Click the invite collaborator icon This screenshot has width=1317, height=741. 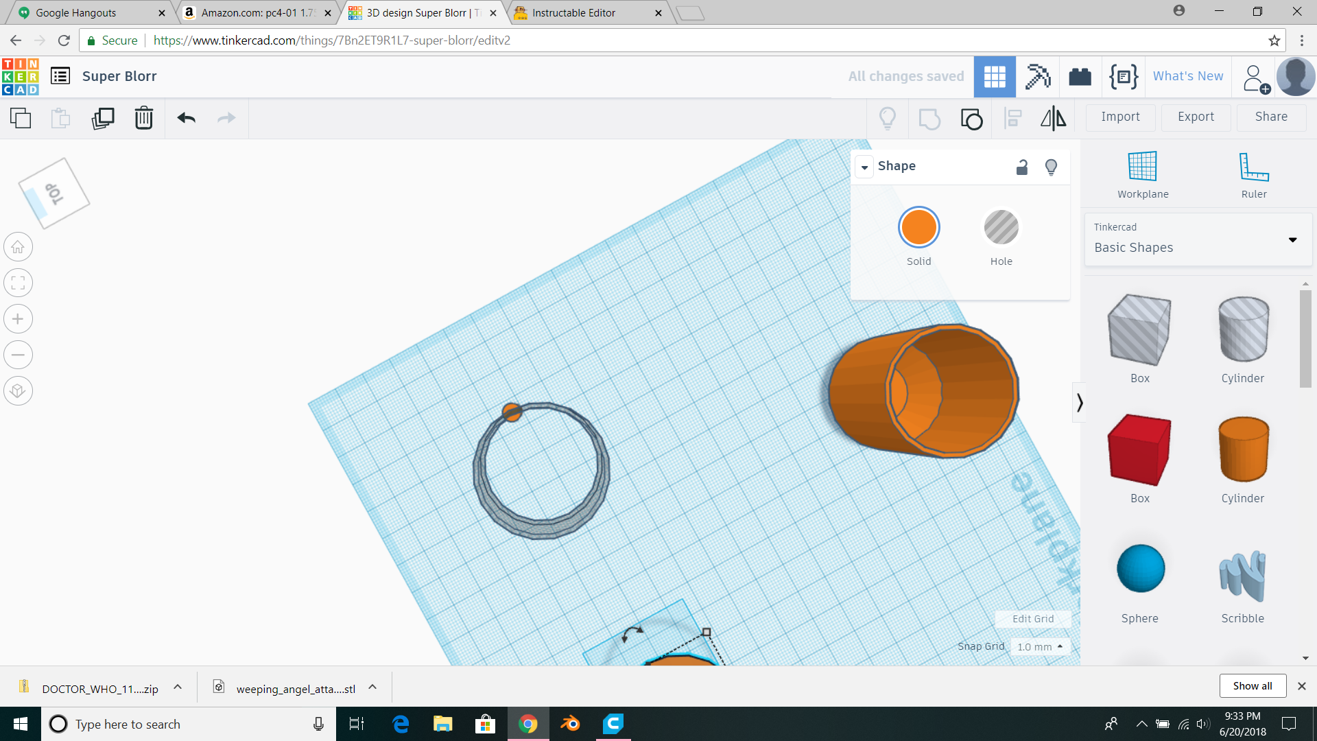1256,78
